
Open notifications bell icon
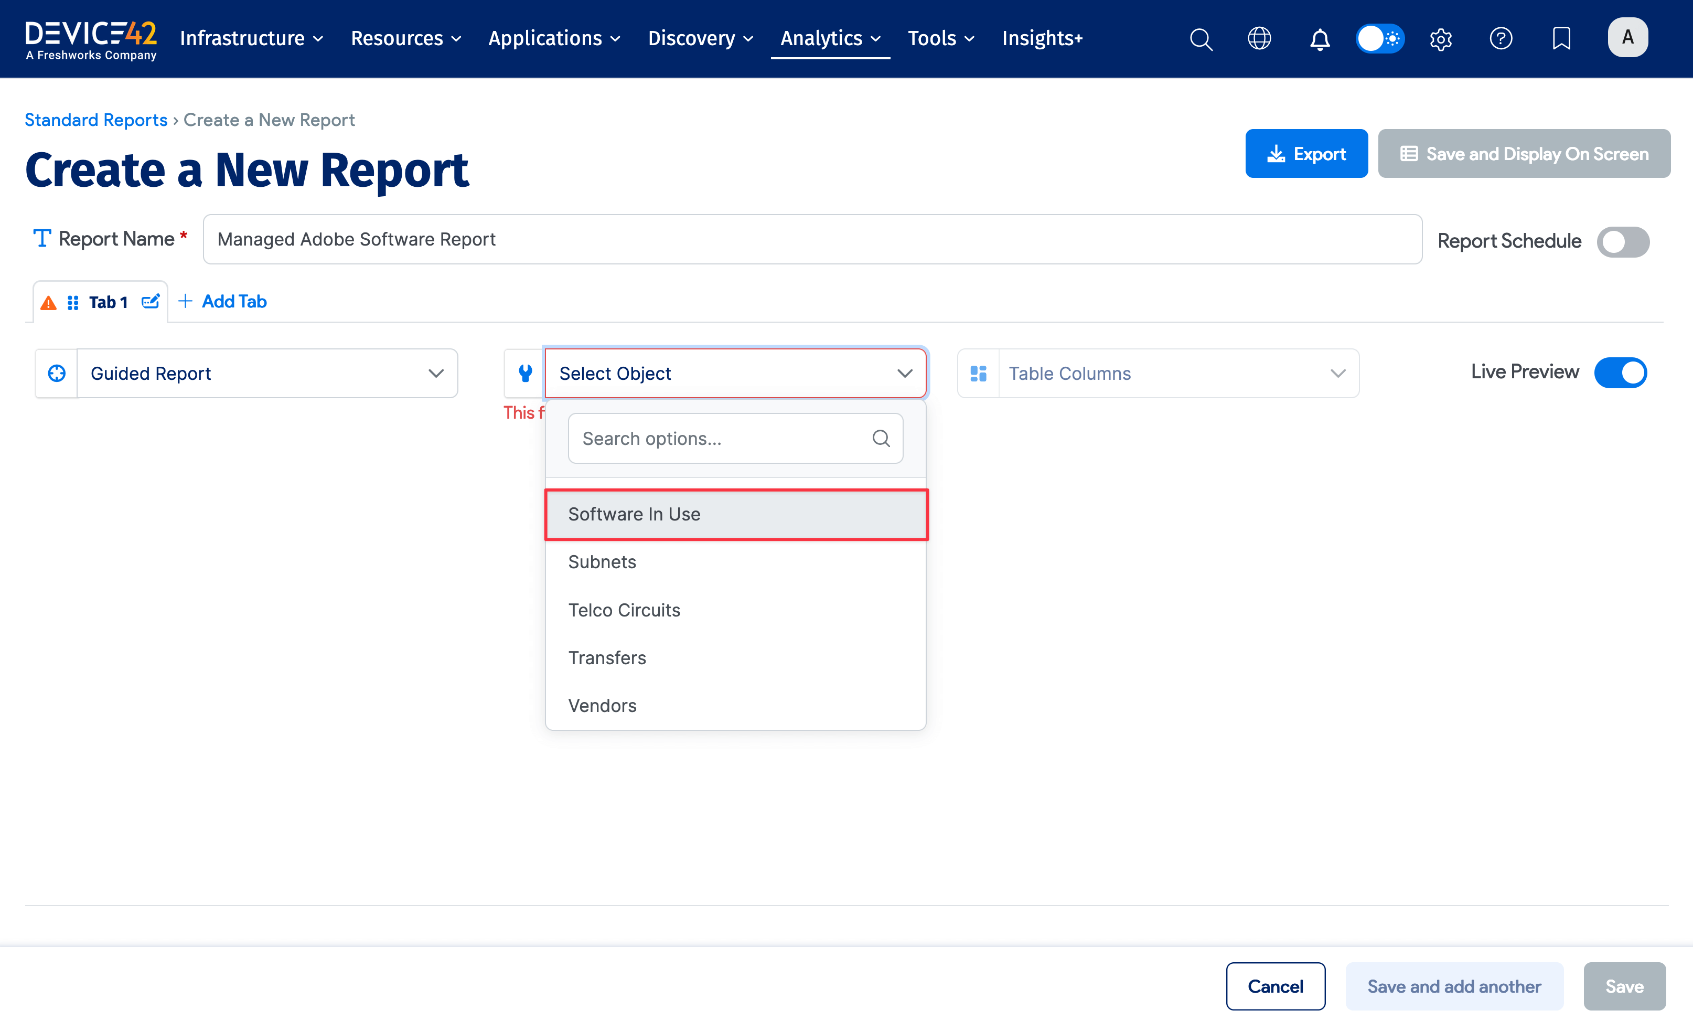[1319, 38]
